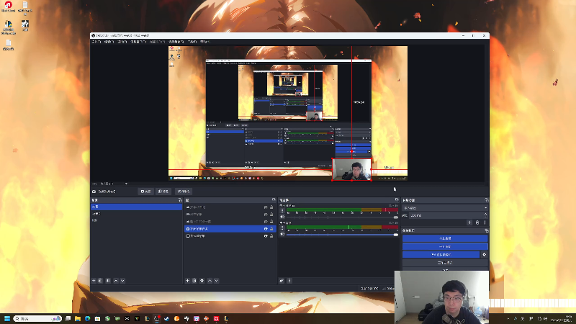Move the source up with the Sources up arrow

coord(210,281)
